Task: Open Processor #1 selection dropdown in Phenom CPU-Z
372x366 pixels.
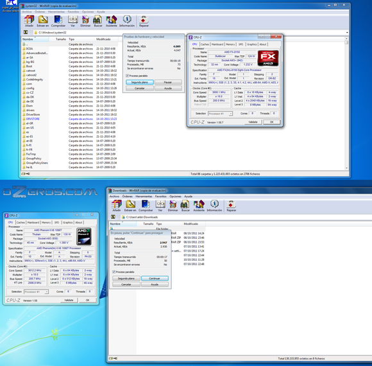Action: [36, 292]
